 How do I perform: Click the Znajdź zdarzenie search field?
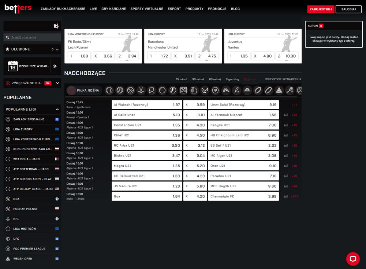click(32, 37)
